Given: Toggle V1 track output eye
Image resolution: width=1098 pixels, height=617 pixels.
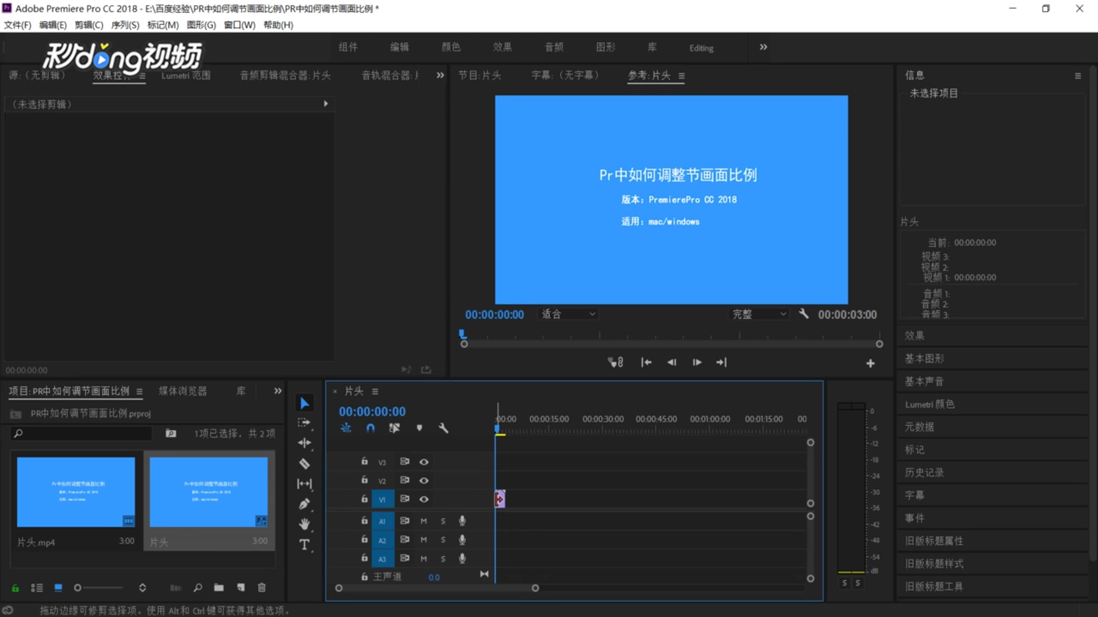Looking at the screenshot, I should point(424,499).
